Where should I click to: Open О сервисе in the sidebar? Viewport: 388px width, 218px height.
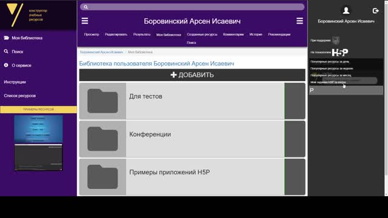[22, 65]
